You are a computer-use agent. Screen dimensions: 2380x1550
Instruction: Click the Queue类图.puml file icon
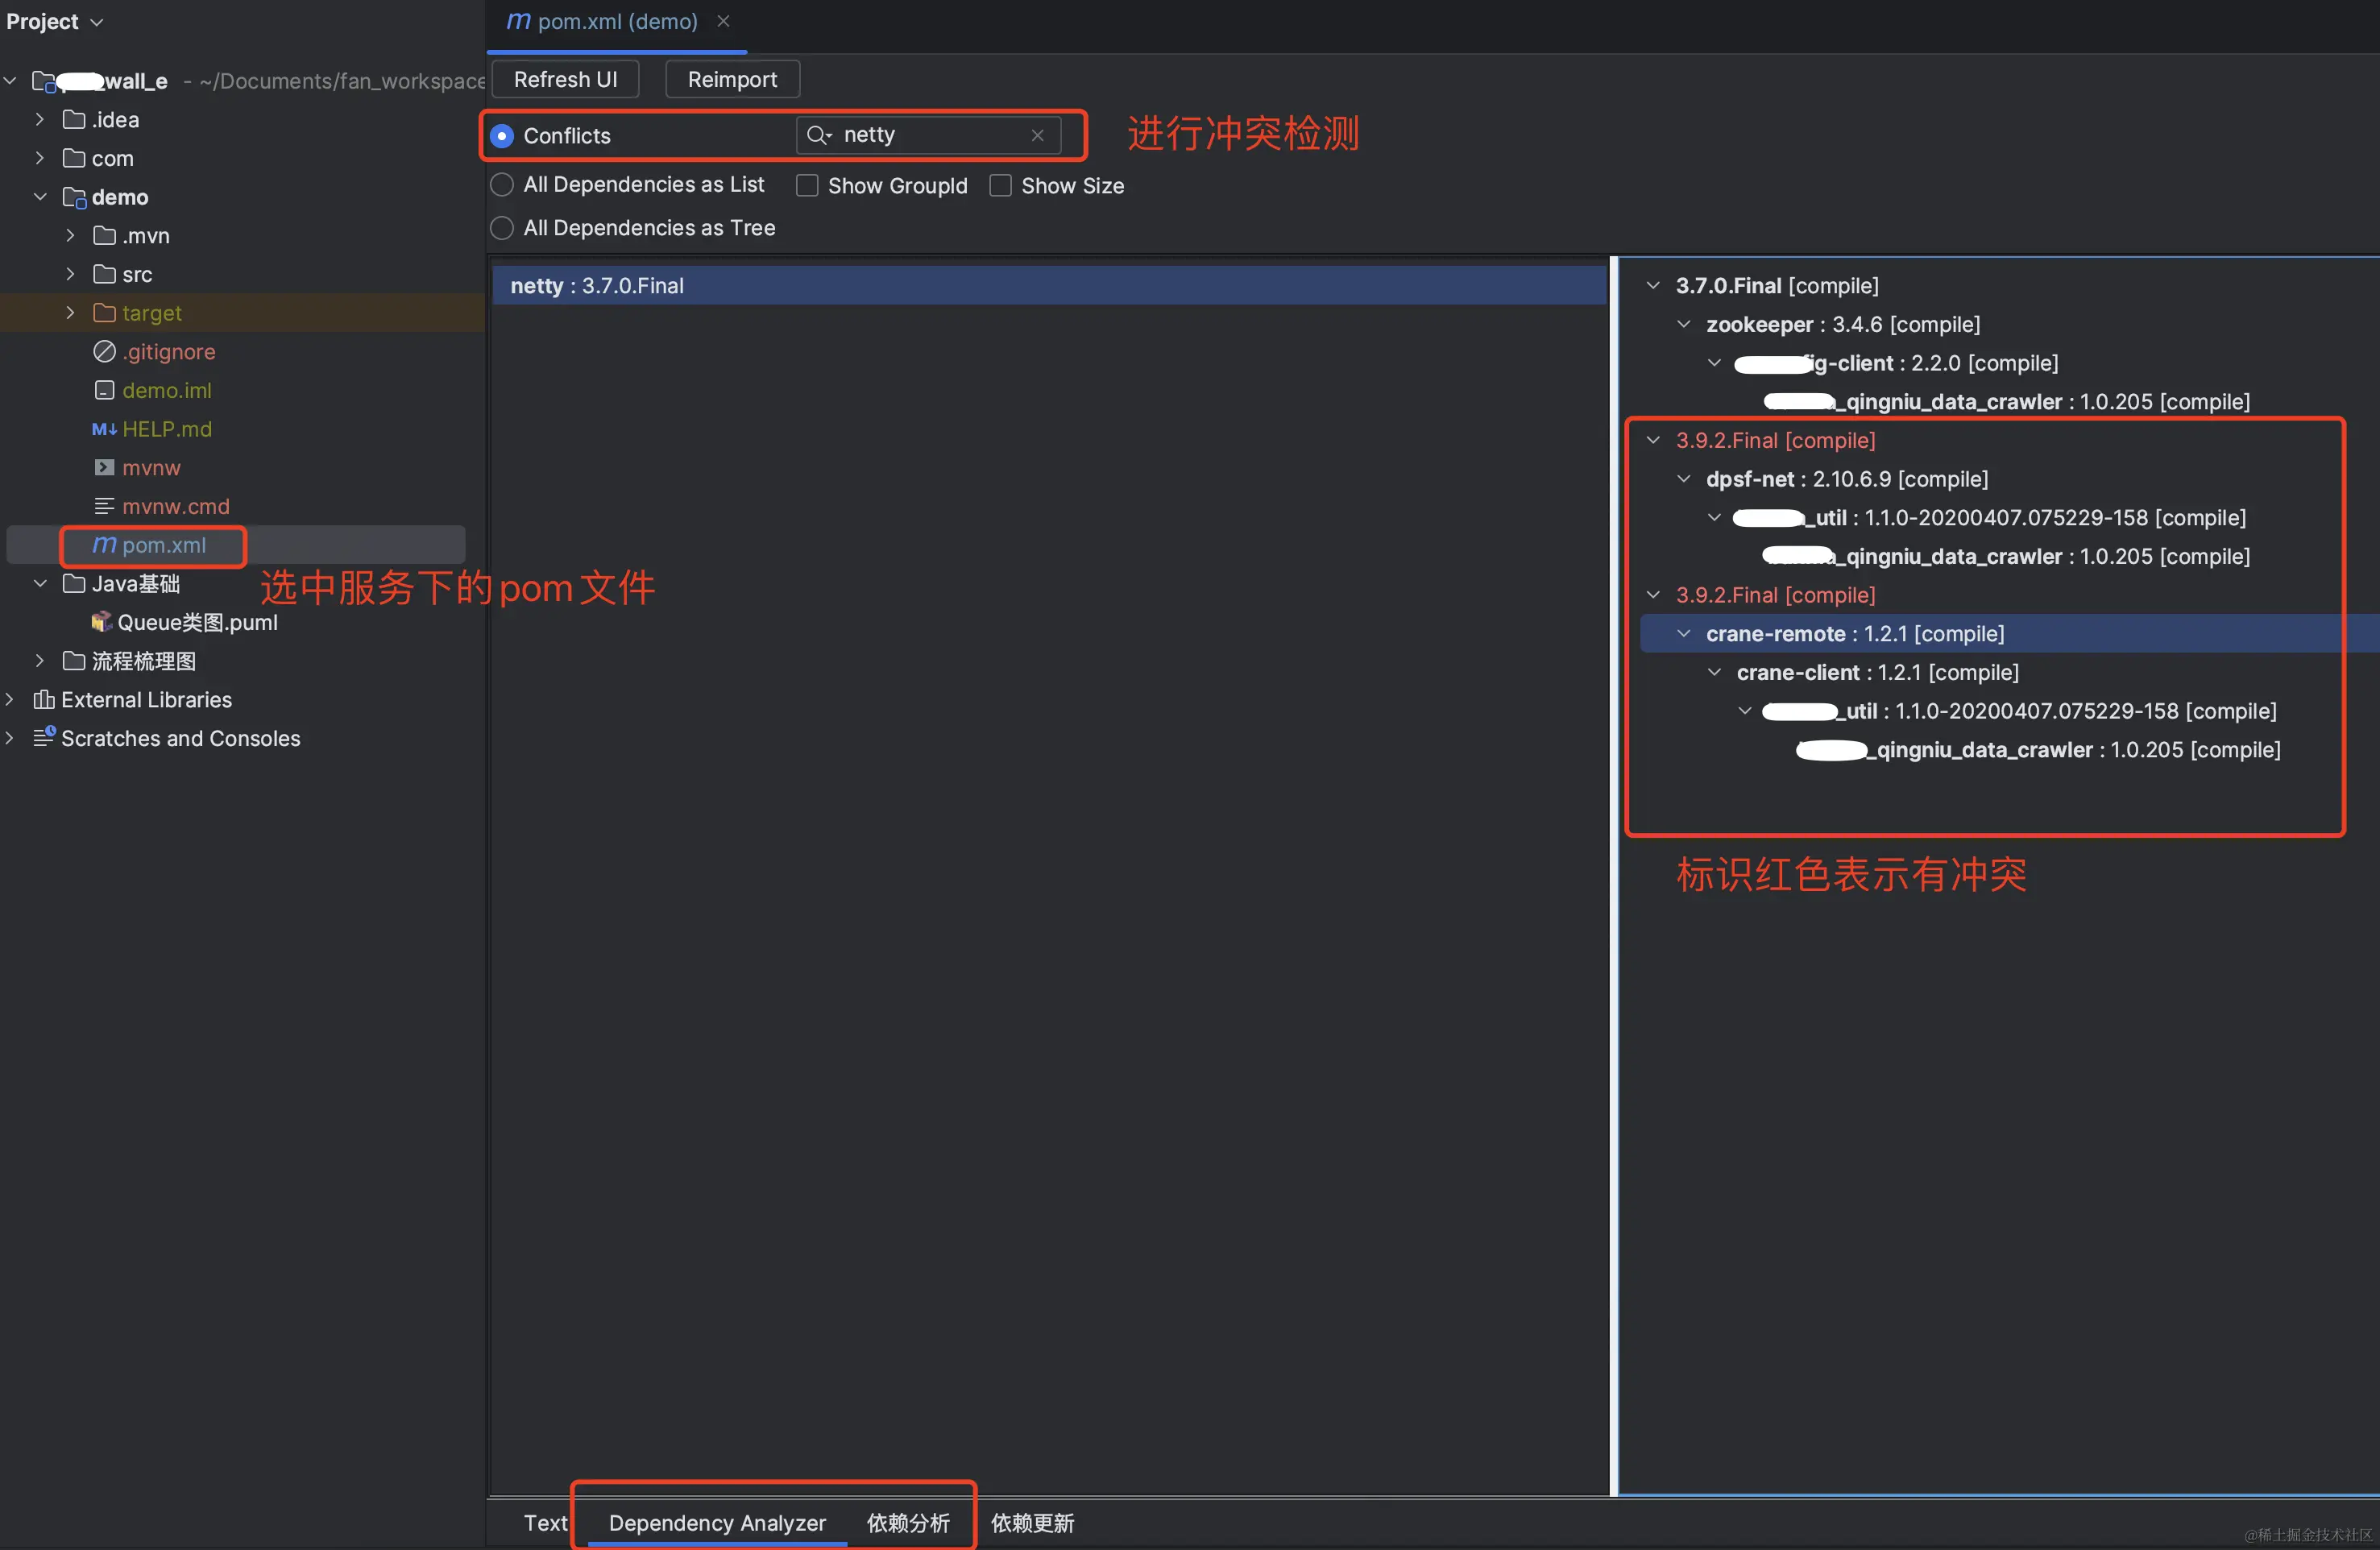click(x=101, y=622)
